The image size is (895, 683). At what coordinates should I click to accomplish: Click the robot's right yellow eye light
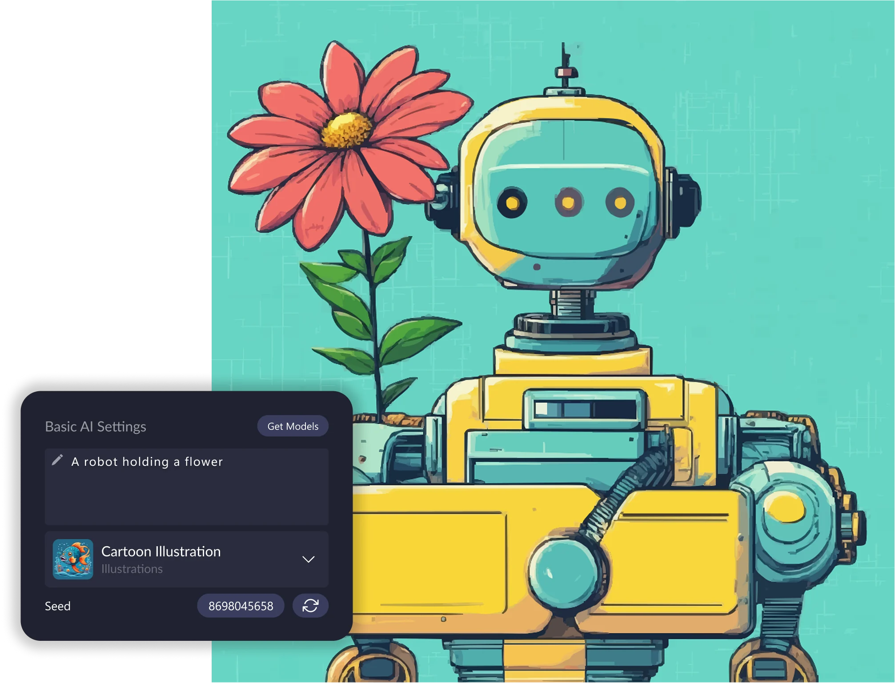[620, 203]
